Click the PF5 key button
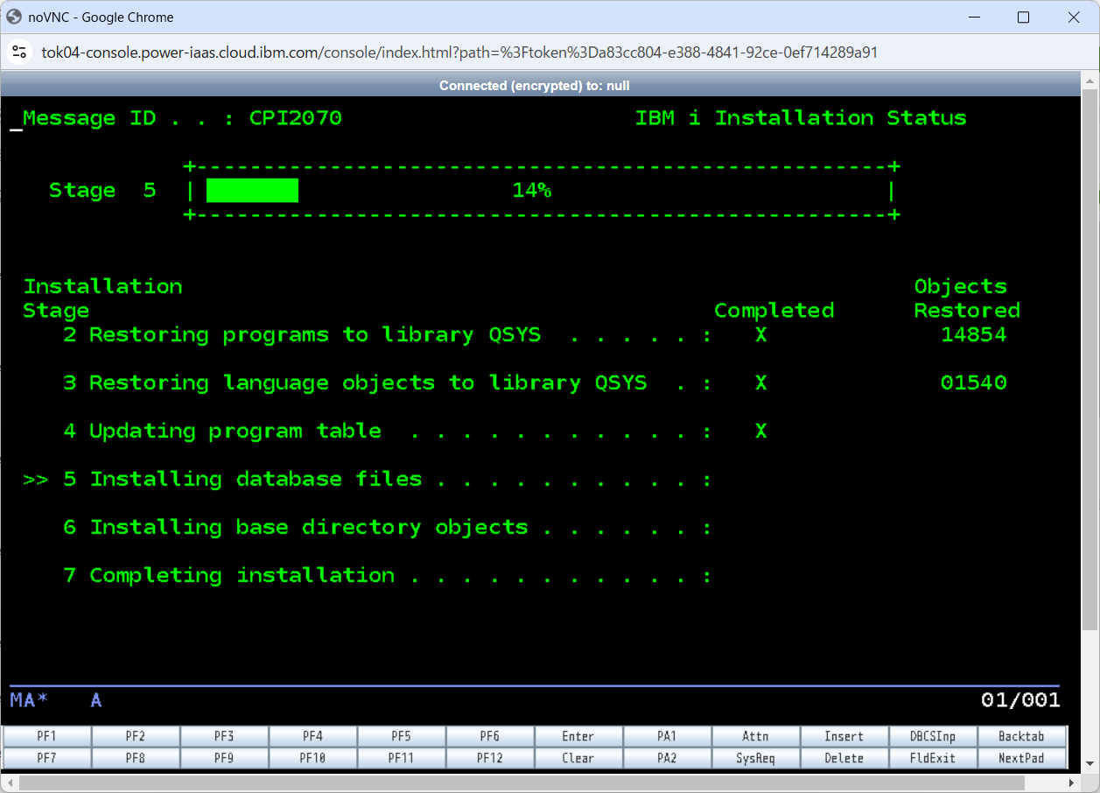This screenshot has width=1100, height=793. (x=401, y=736)
